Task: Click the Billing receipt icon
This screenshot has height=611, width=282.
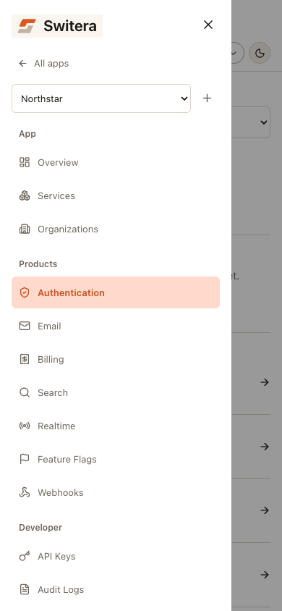Action: point(25,359)
